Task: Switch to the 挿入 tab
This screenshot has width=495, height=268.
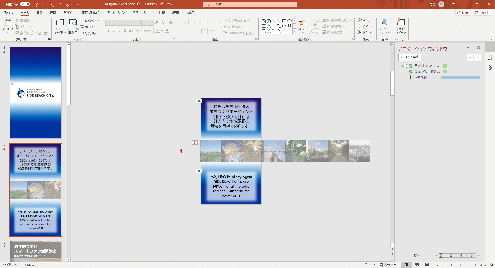Action: coord(39,13)
